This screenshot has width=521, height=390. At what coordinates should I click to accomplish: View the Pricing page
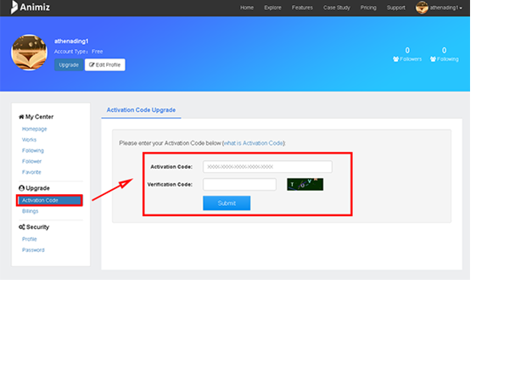[x=368, y=8]
